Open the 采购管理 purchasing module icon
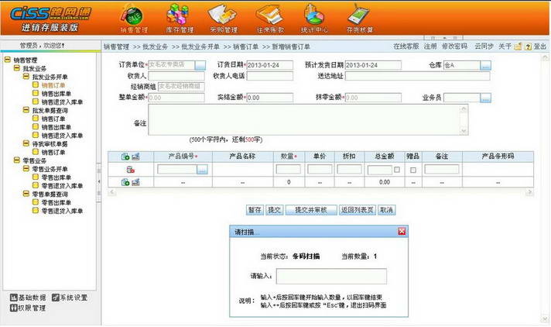The image size is (551, 327). [x=224, y=19]
